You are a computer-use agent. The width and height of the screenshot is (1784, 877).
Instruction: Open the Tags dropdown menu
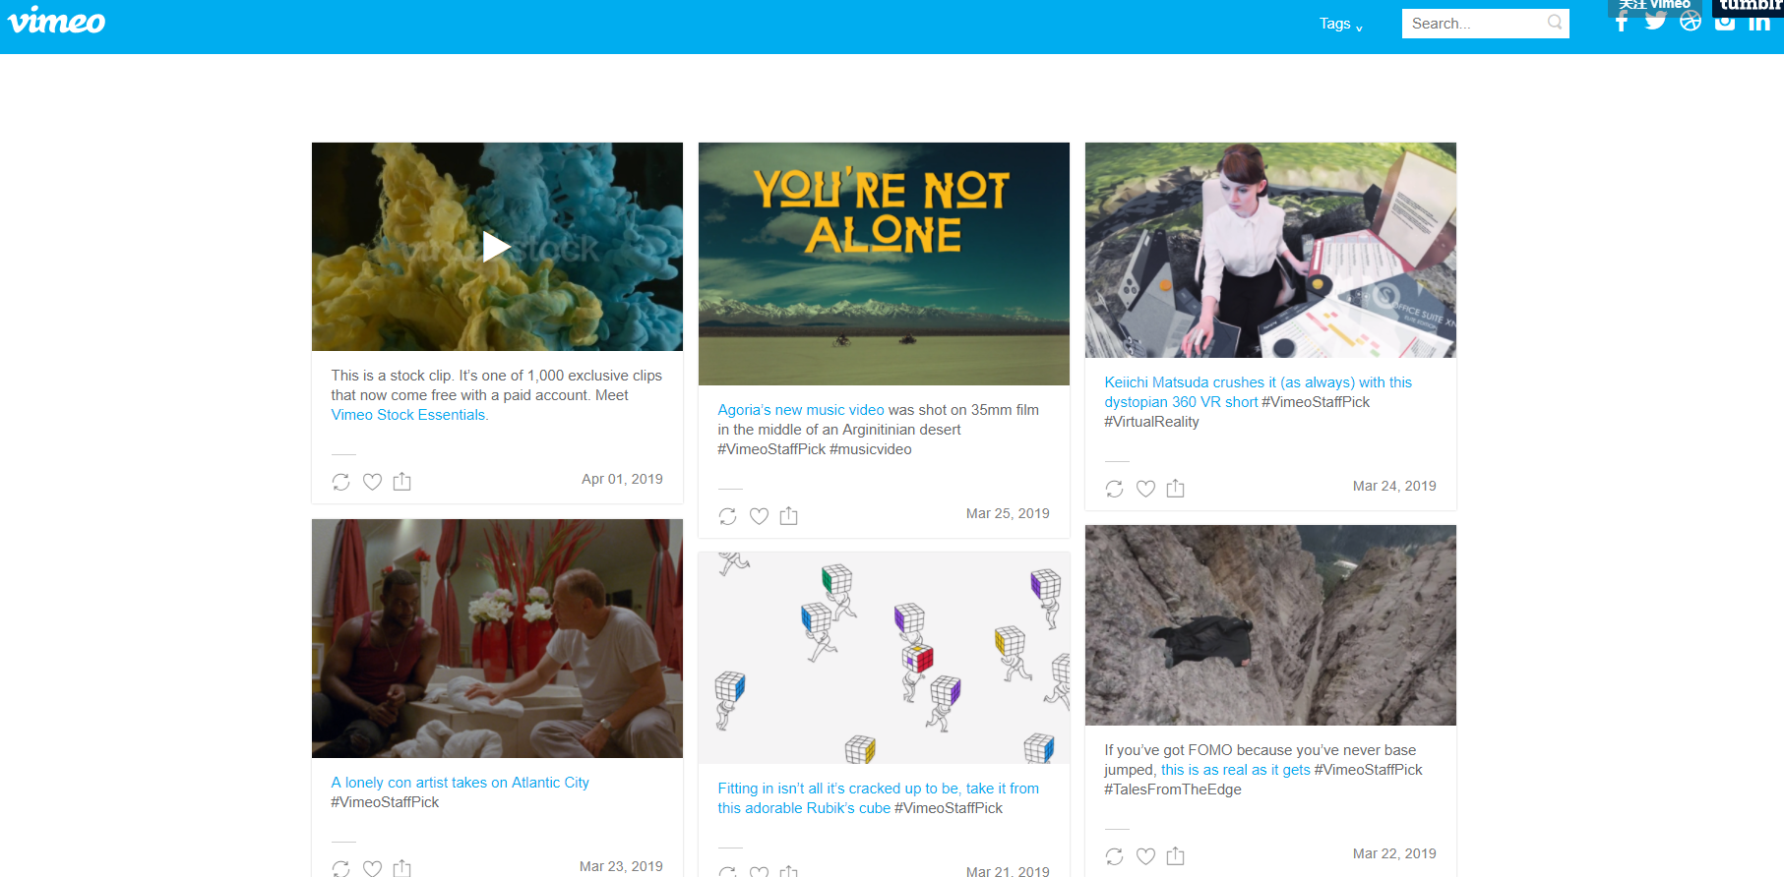(x=1339, y=24)
